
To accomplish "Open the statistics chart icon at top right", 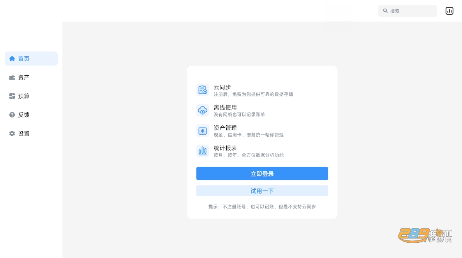I will pyautogui.click(x=450, y=11).
